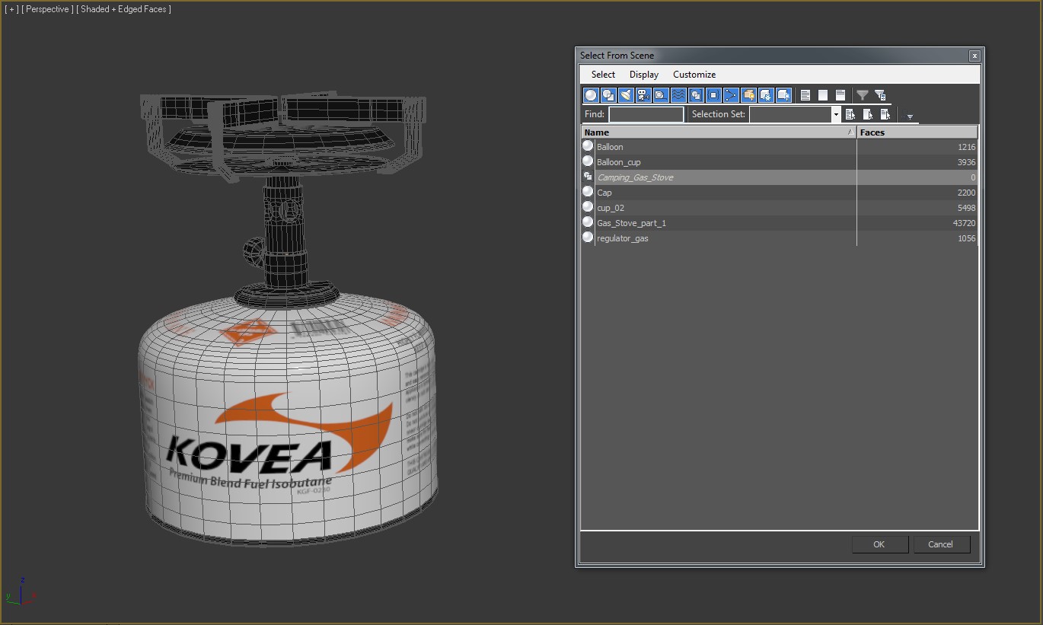Open the Customize menu
Image resolution: width=1043 pixels, height=625 pixels.
click(694, 75)
